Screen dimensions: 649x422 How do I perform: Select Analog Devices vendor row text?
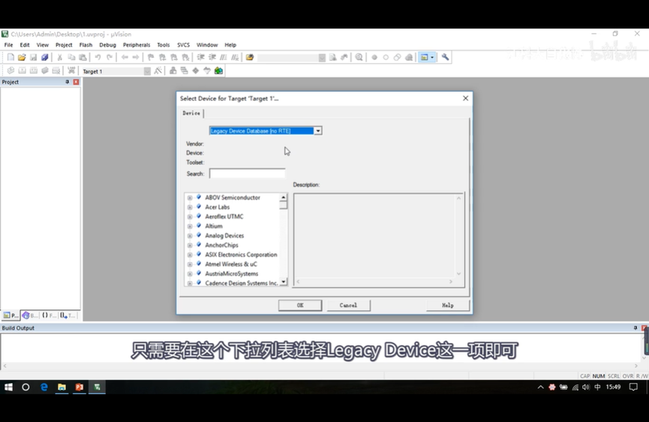pos(224,236)
